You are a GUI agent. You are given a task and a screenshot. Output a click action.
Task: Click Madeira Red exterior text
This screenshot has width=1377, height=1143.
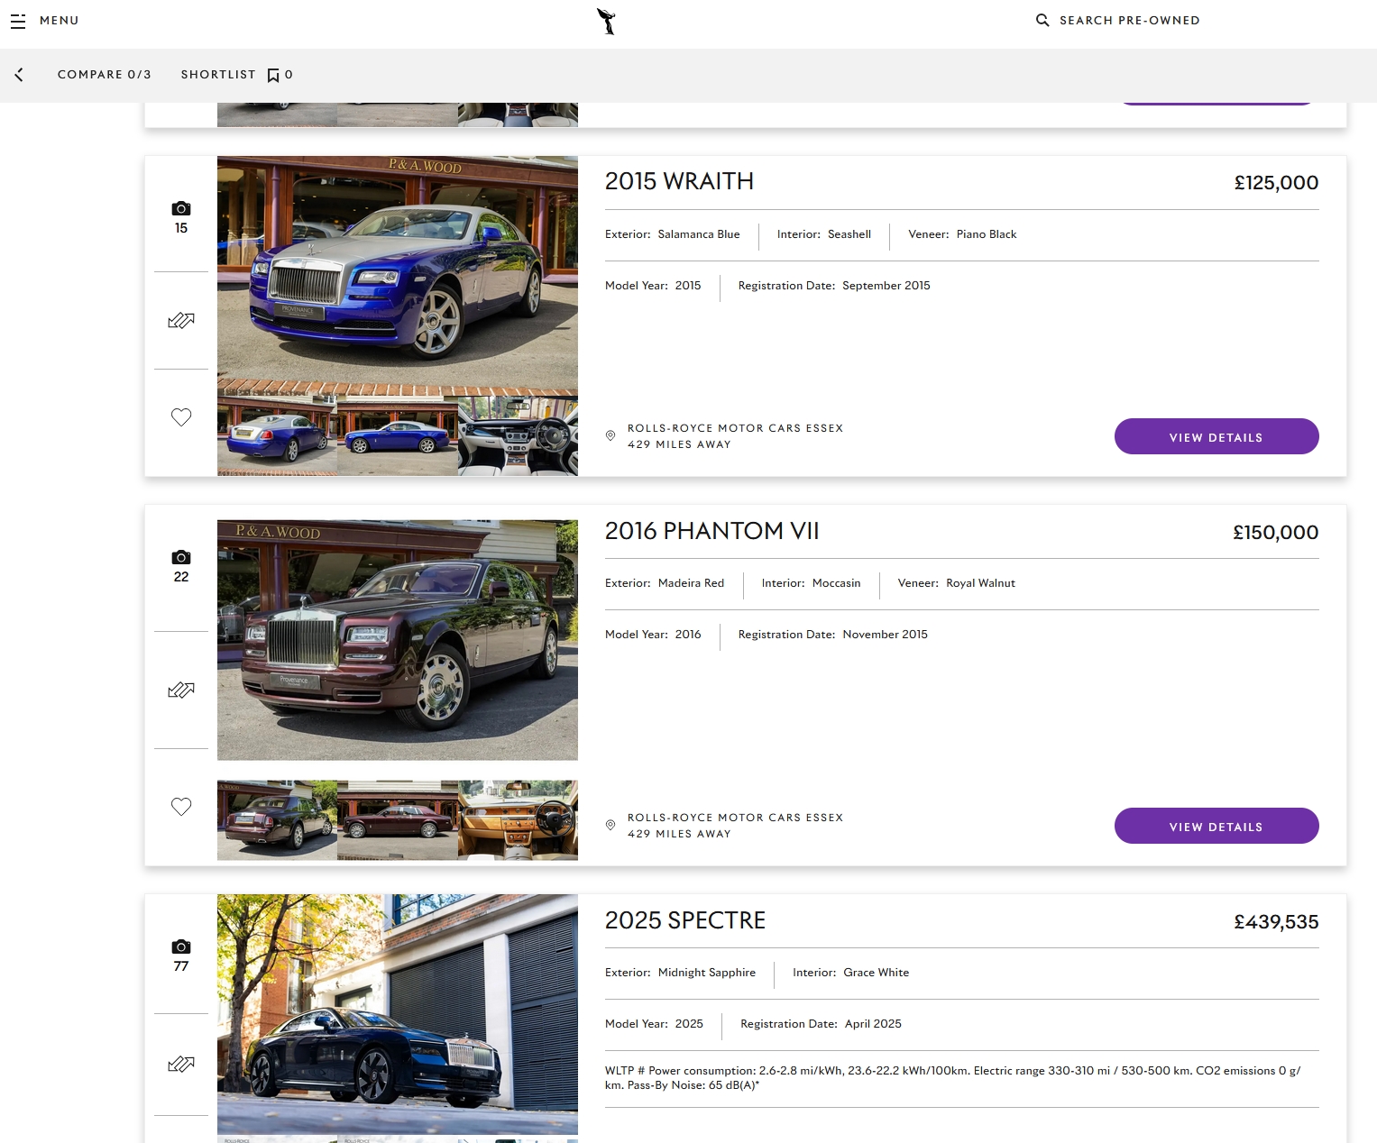[x=691, y=583]
